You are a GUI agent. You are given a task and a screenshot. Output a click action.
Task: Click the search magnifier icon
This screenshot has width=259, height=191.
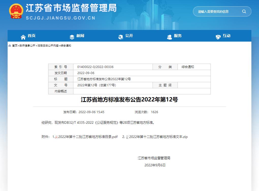tap(244, 11)
